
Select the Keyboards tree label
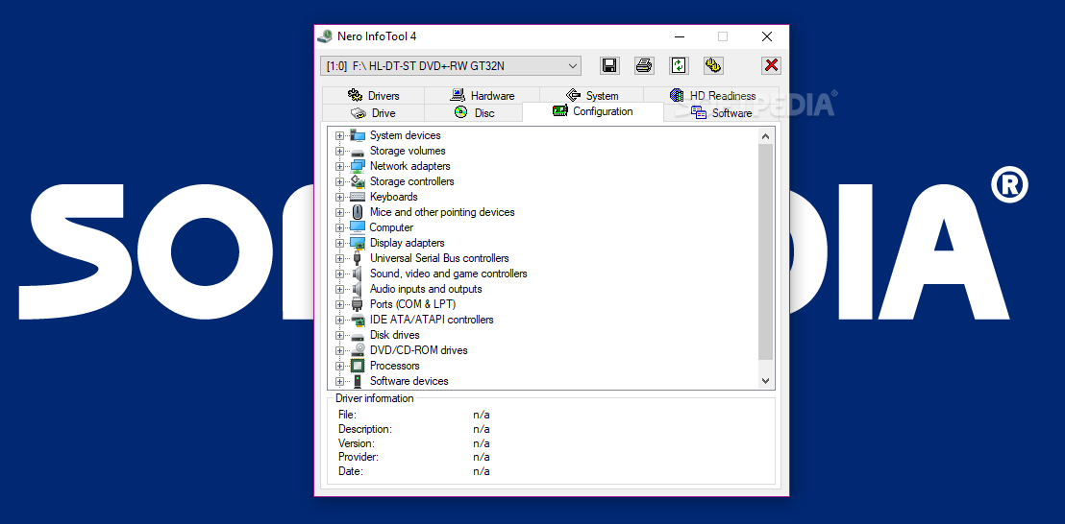(x=394, y=198)
